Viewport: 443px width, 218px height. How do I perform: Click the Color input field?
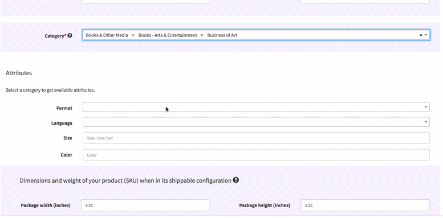256,155
